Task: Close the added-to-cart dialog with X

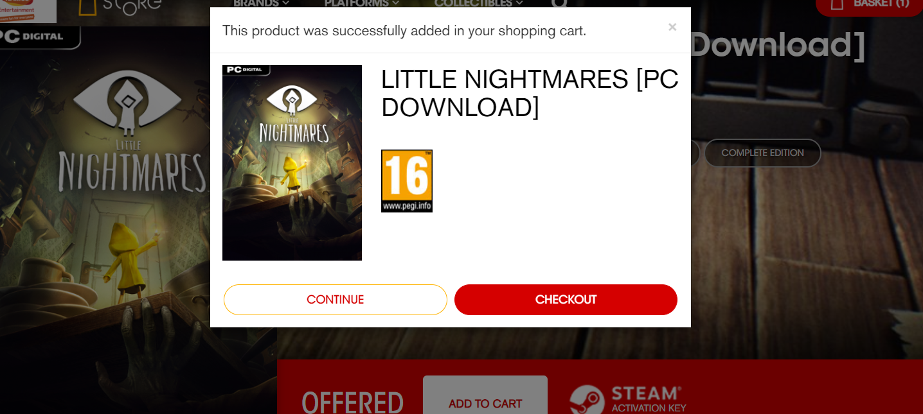Action: point(672,27)
